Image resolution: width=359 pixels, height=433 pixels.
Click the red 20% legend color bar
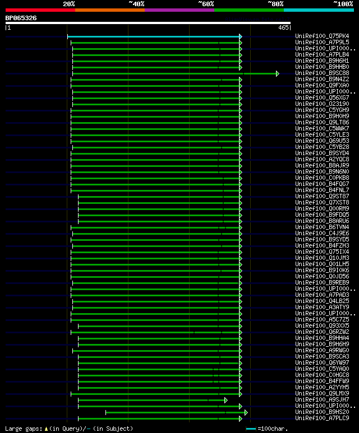40,10
